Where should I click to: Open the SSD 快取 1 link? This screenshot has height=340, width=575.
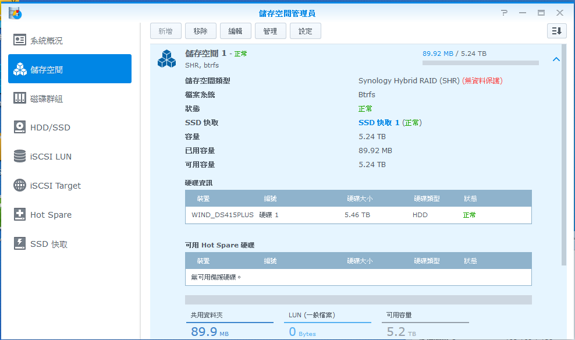(379, 122)
